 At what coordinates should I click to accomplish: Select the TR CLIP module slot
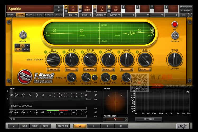(116, 9)
